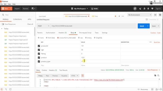Open console icon in status bar
163x91 pixels.
coord(10,89)
